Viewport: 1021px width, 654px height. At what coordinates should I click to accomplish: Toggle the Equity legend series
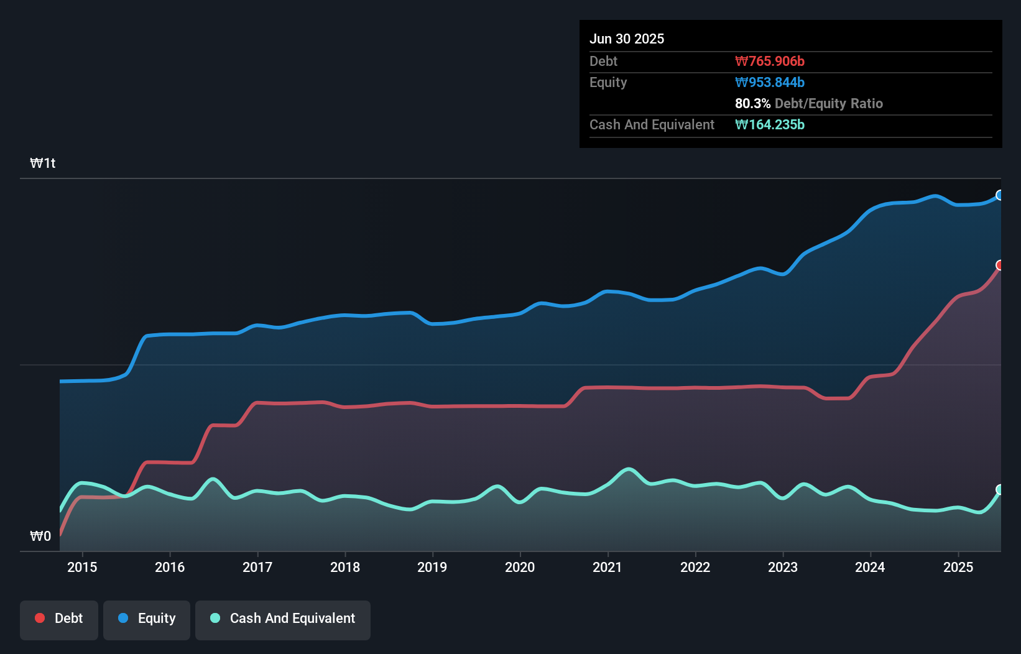pos(147,619)
